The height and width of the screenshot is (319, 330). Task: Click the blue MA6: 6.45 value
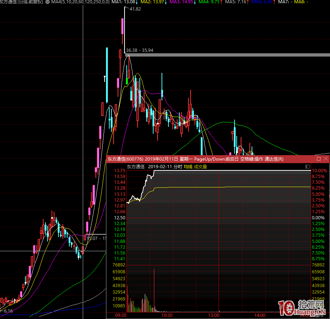coord(262,2)
